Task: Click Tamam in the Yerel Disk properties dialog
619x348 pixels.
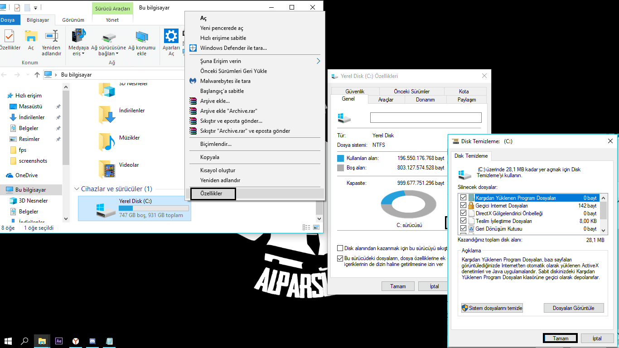Action: (398, 286)
